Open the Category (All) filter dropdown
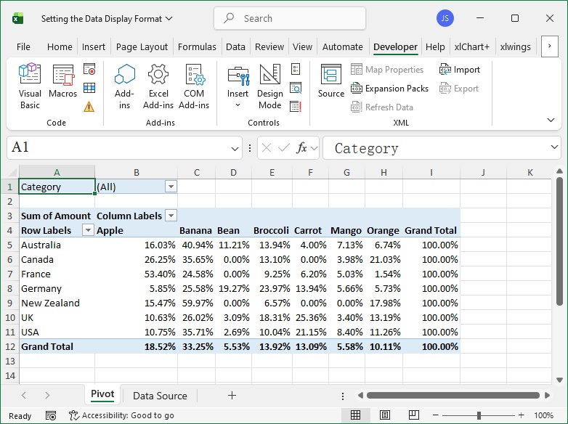The height and width of the screenshot is (424, 568). tap(171, 187)
